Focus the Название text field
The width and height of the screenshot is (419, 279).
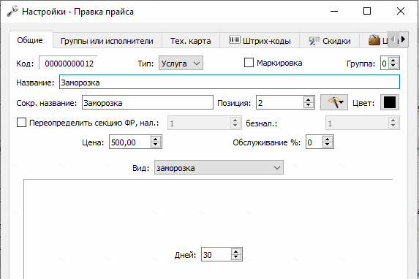point(230,83)
